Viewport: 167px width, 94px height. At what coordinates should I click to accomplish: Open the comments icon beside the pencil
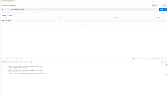165,5
